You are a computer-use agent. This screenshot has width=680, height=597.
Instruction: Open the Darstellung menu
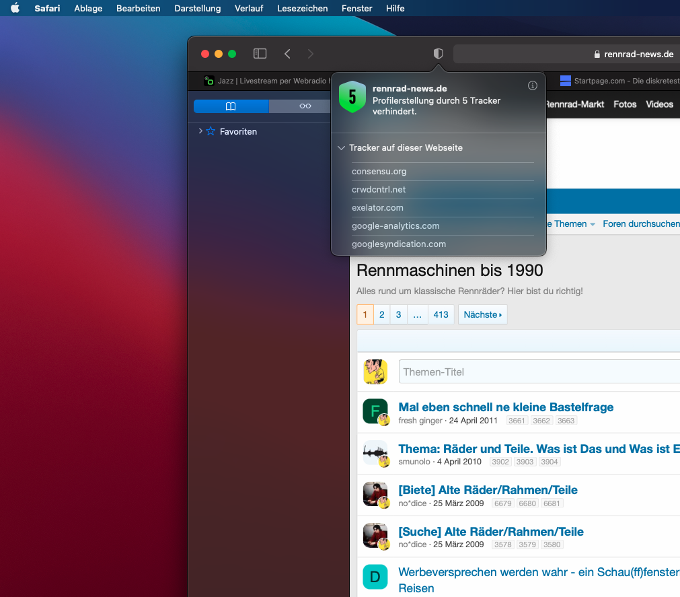pyautogui.click(x=197, y=8)
